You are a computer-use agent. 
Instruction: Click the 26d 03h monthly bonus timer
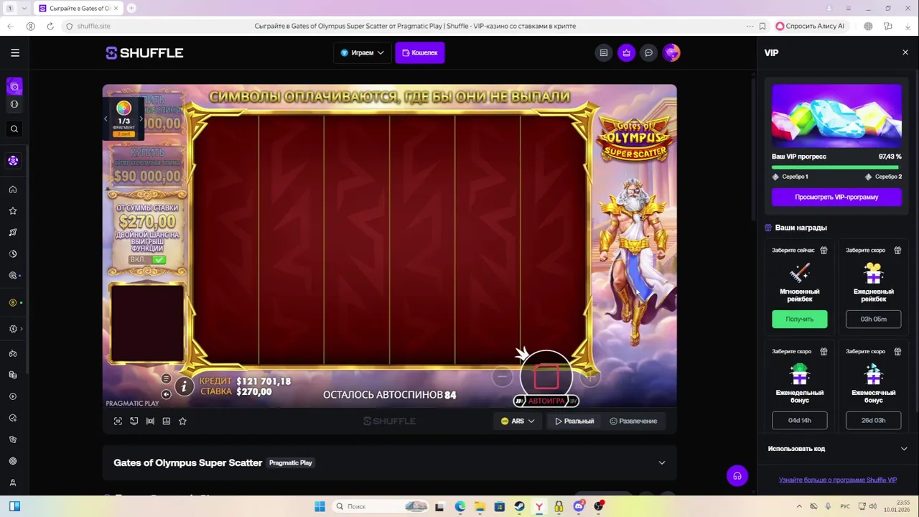[x=873, y=421]
